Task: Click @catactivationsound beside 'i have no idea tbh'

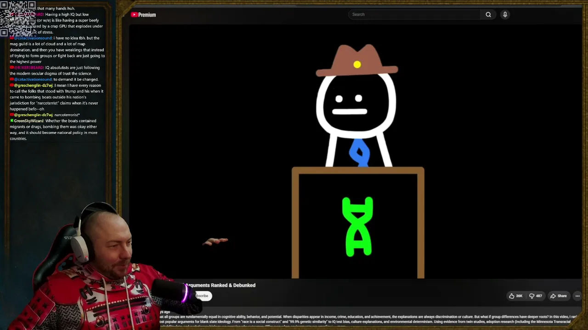Action: pos(33,38)
